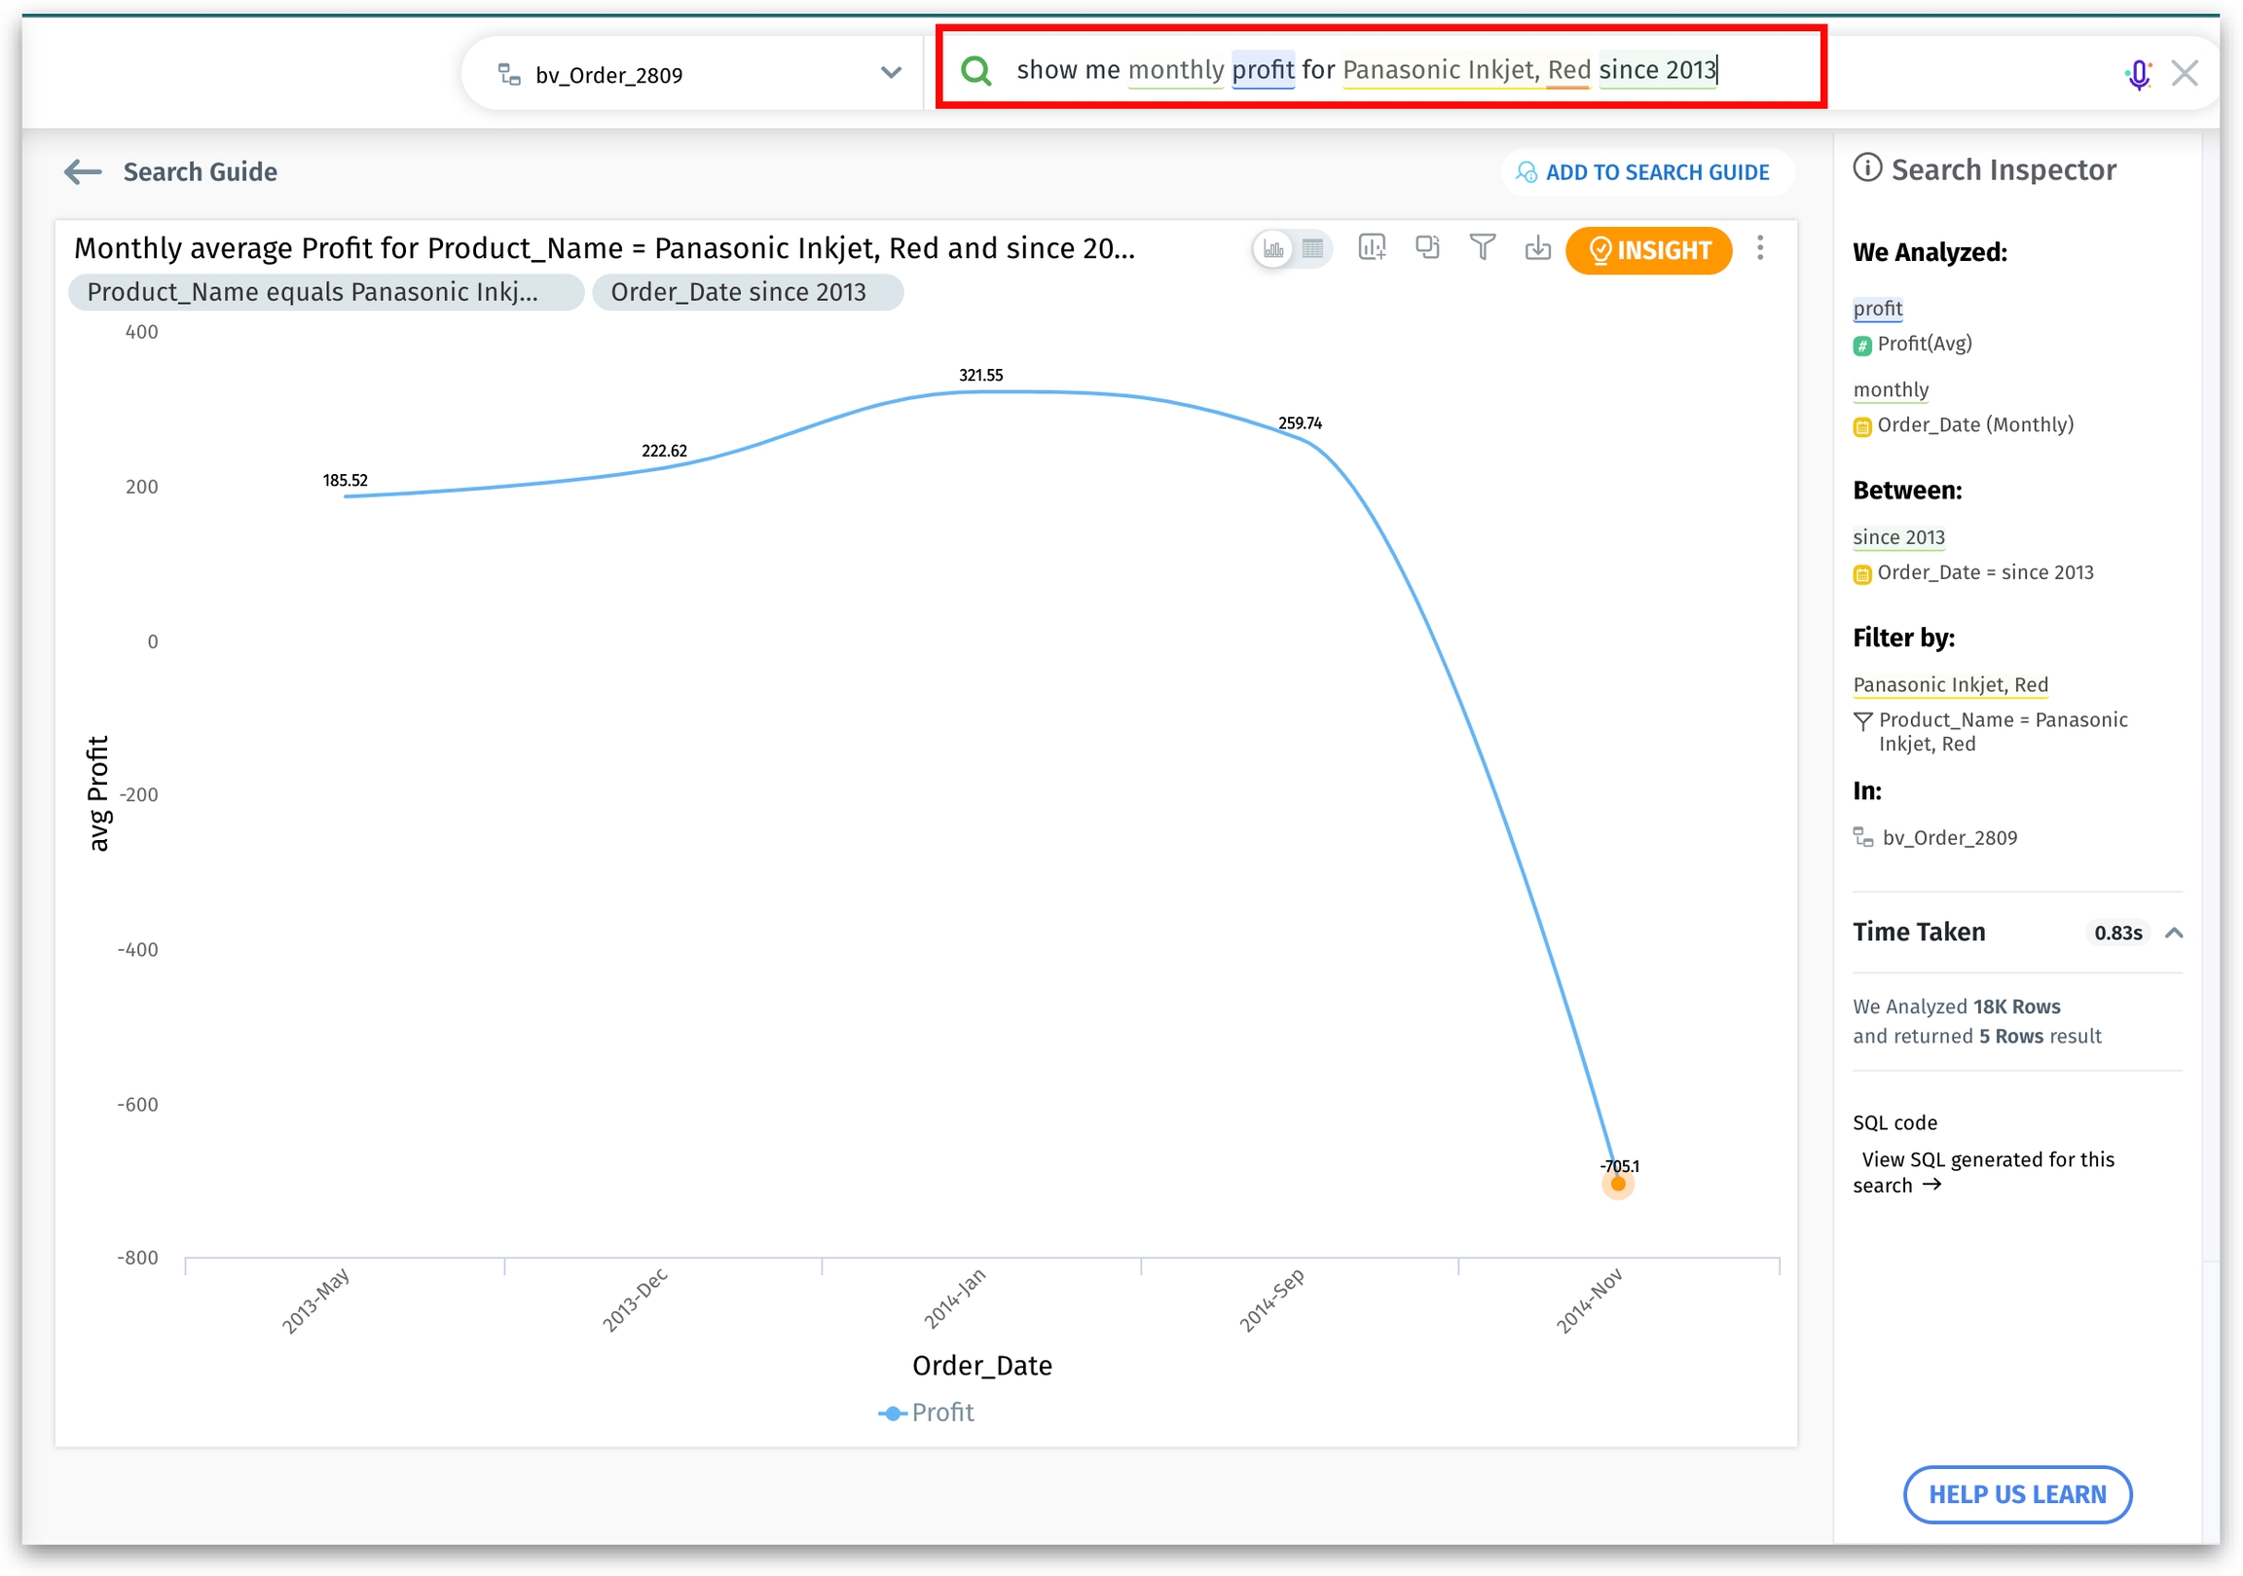Collapse the Time Taken section
The height and width of the screenshot is (1576, 2243).
2173,933
